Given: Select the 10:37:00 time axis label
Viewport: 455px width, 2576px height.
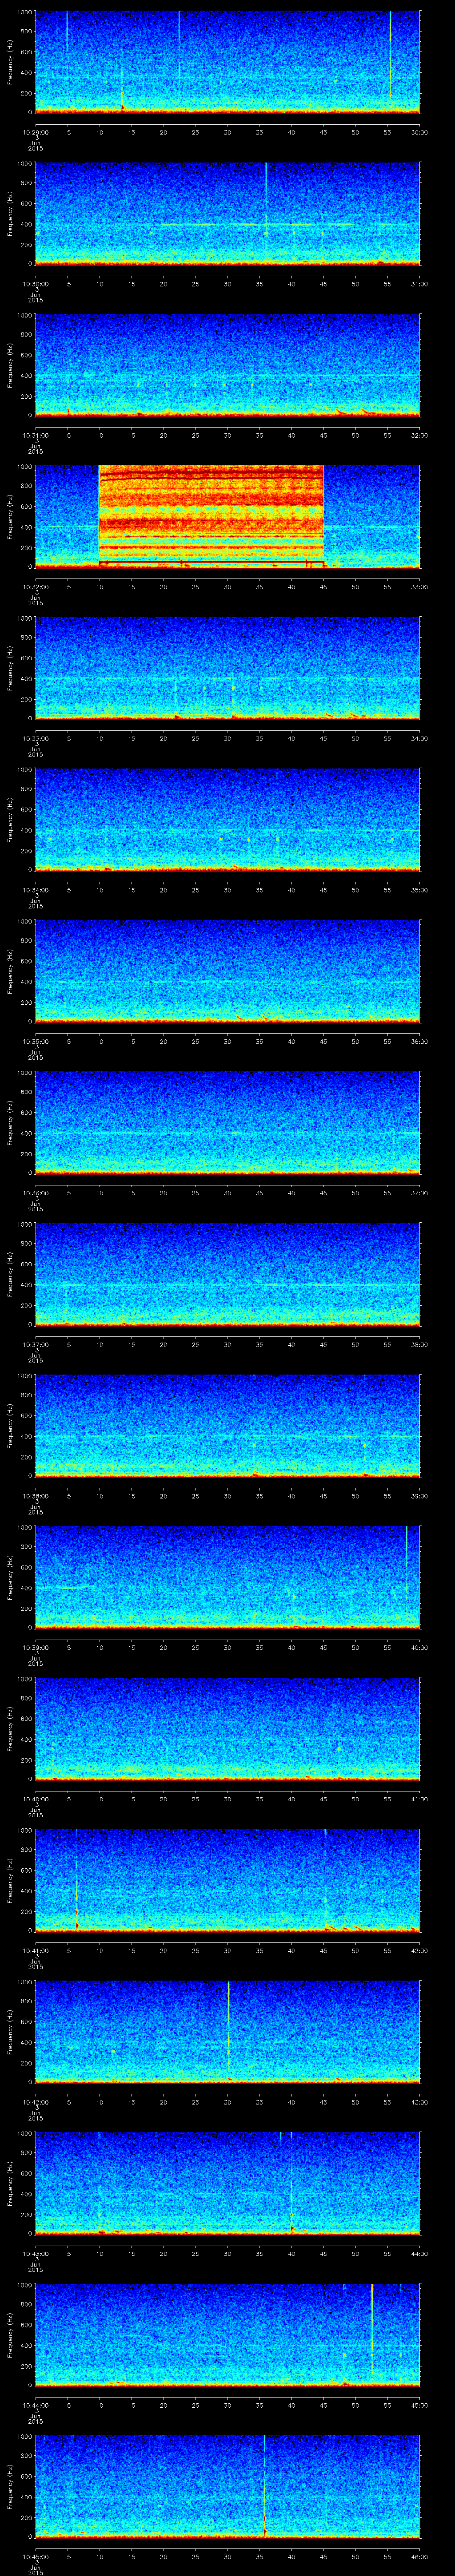Looking at the screenshot, I should coord(35,1344).
